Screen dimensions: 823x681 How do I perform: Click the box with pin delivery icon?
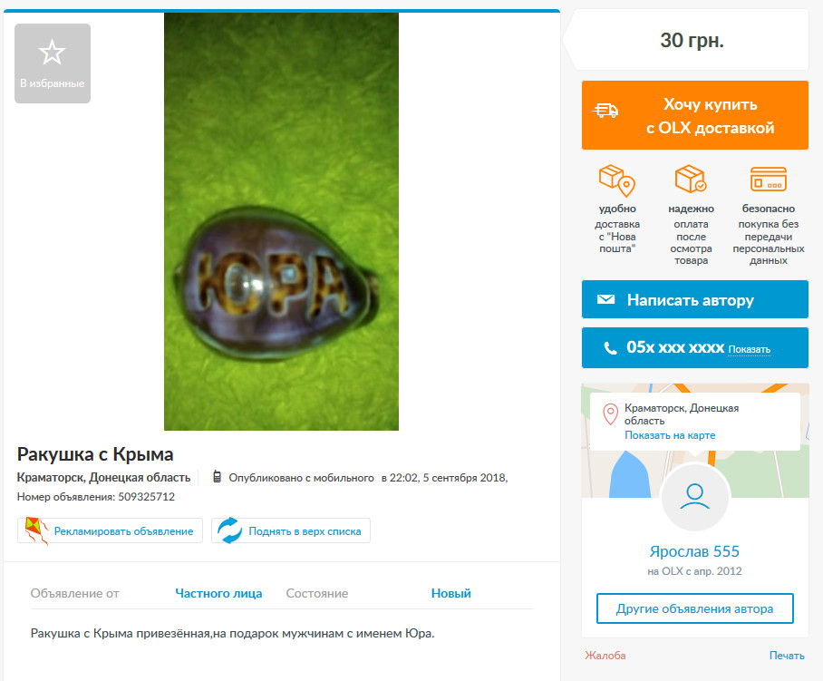tap(617, 180)
